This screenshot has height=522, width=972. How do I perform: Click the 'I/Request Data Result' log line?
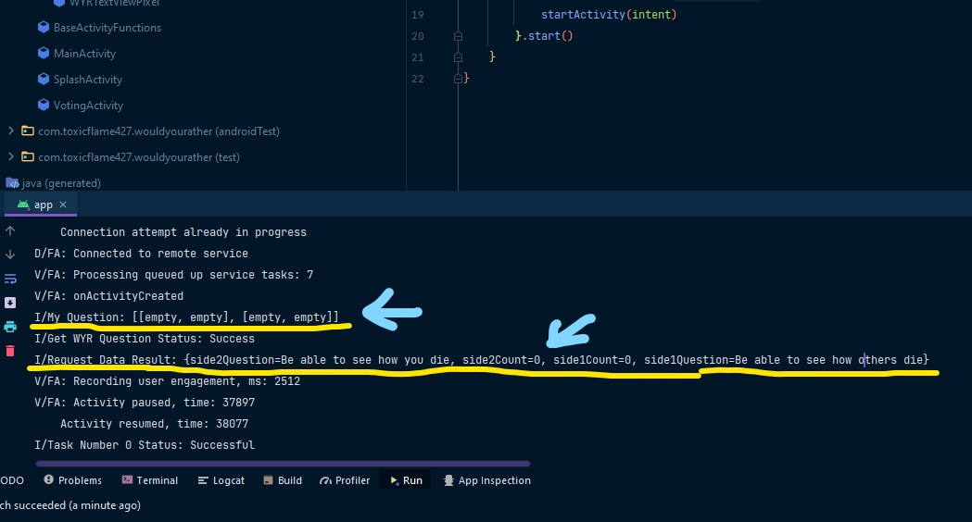482,360
